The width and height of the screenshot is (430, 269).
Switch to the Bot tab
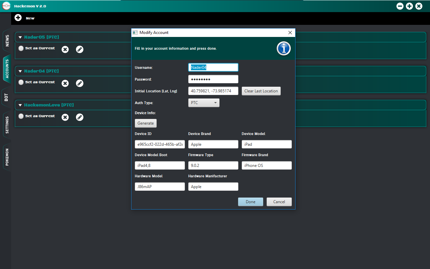click(6, 98)
